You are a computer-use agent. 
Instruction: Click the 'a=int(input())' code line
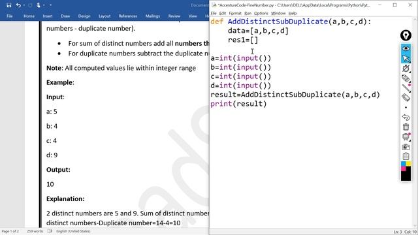coord(240,58)
